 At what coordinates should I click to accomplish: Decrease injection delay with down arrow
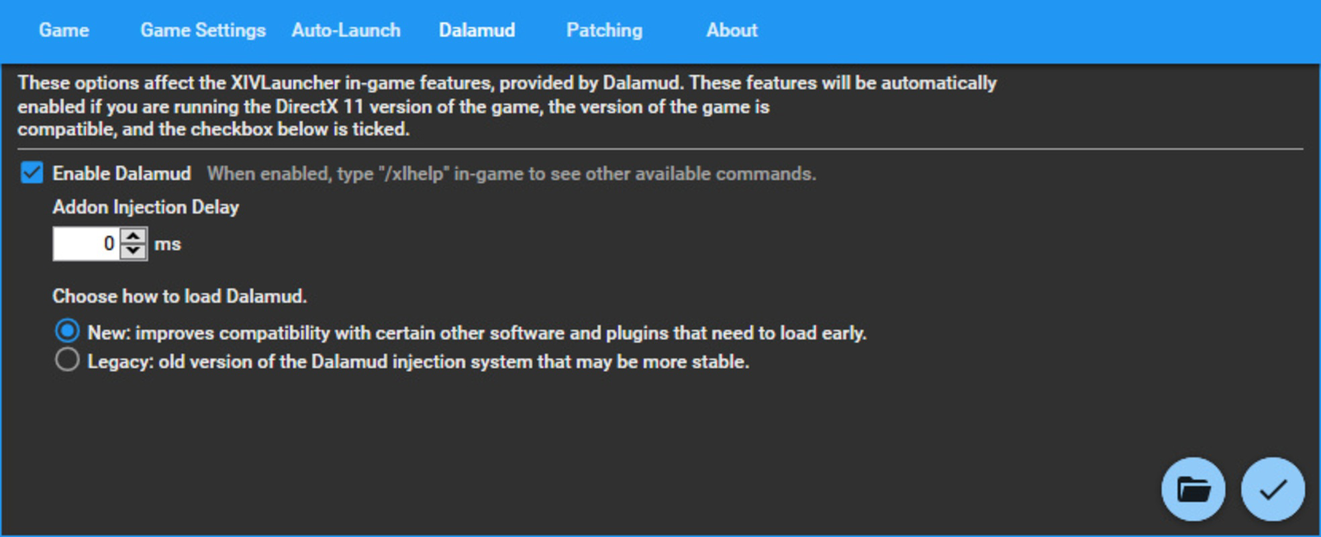(134, 252)
